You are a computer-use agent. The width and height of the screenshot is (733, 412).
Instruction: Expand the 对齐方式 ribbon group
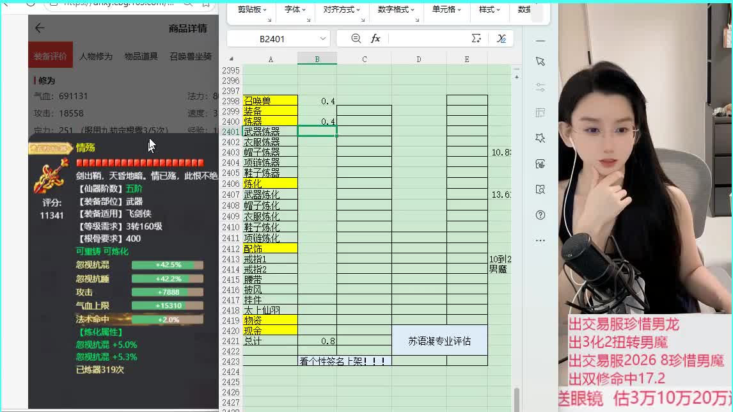pos(342,10)
